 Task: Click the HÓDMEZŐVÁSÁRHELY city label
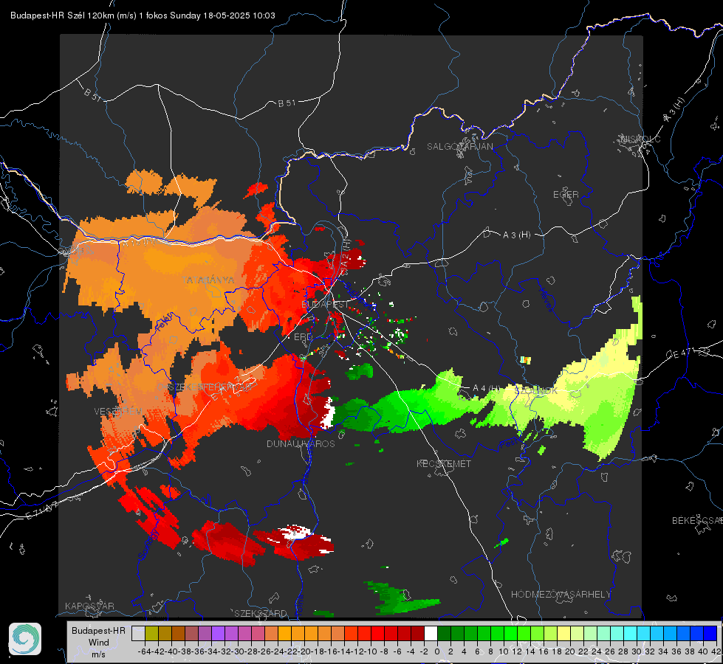coord(561,595)
